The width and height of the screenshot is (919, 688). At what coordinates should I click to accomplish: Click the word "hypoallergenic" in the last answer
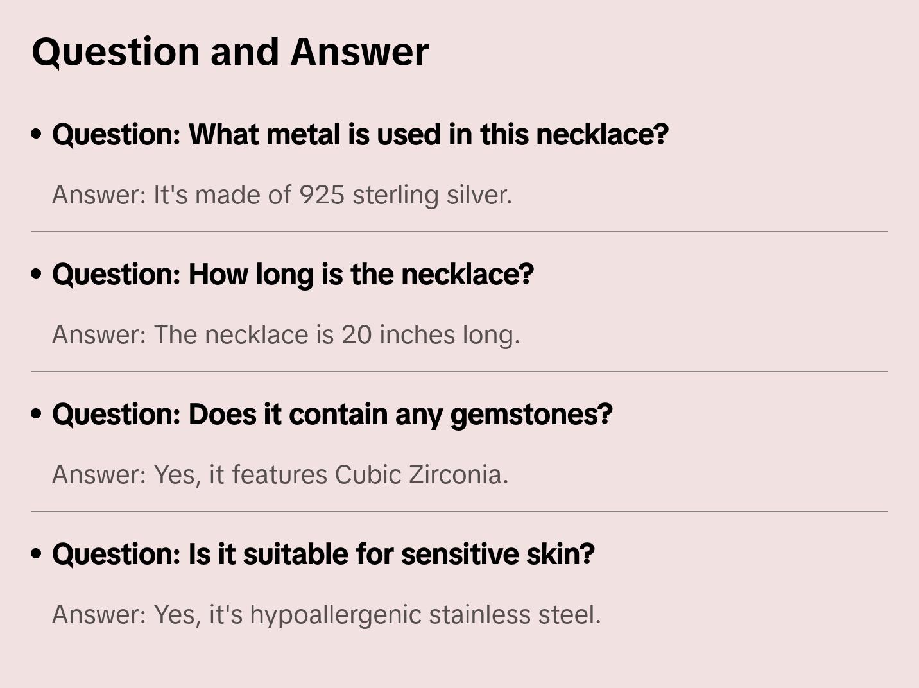[336, 615]
